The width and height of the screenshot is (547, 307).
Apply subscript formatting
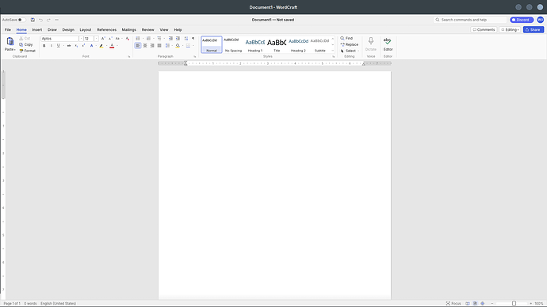click(76, 46)
